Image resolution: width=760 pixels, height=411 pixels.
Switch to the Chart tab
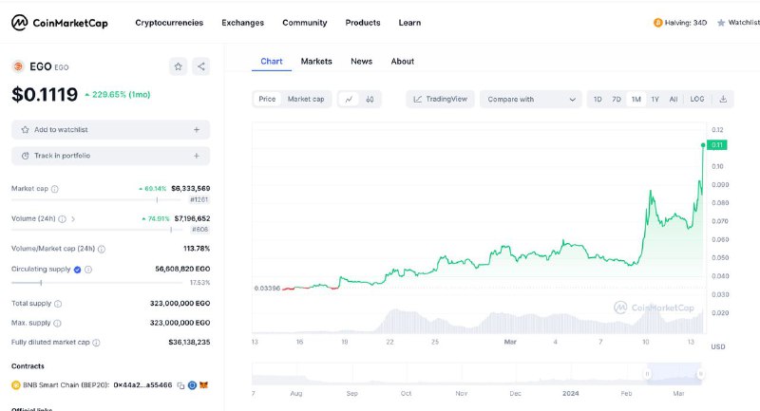[272, 62]
